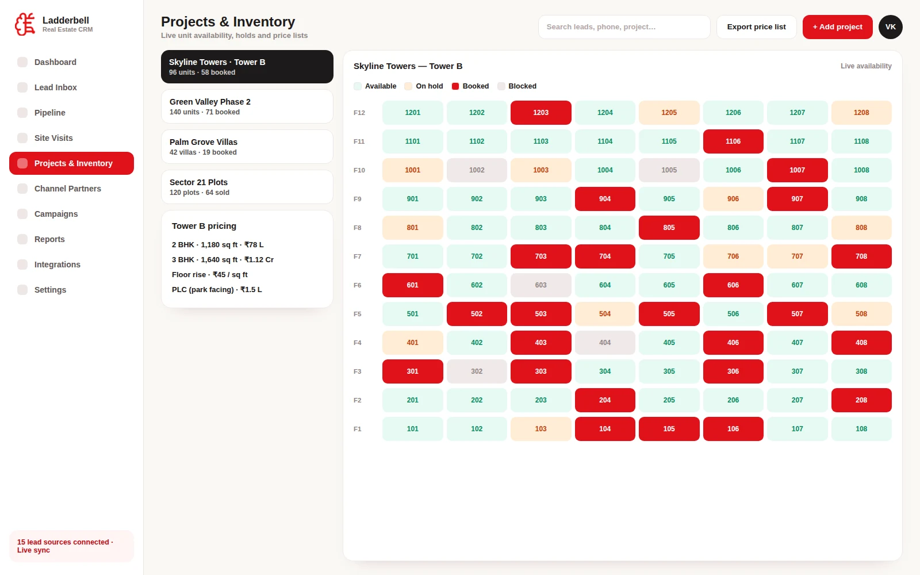Image resolution: width=920 pixels, height=575 pixels.
Task: Switch to the Palm Grove Villas project
Action: (x=247, y=147)
